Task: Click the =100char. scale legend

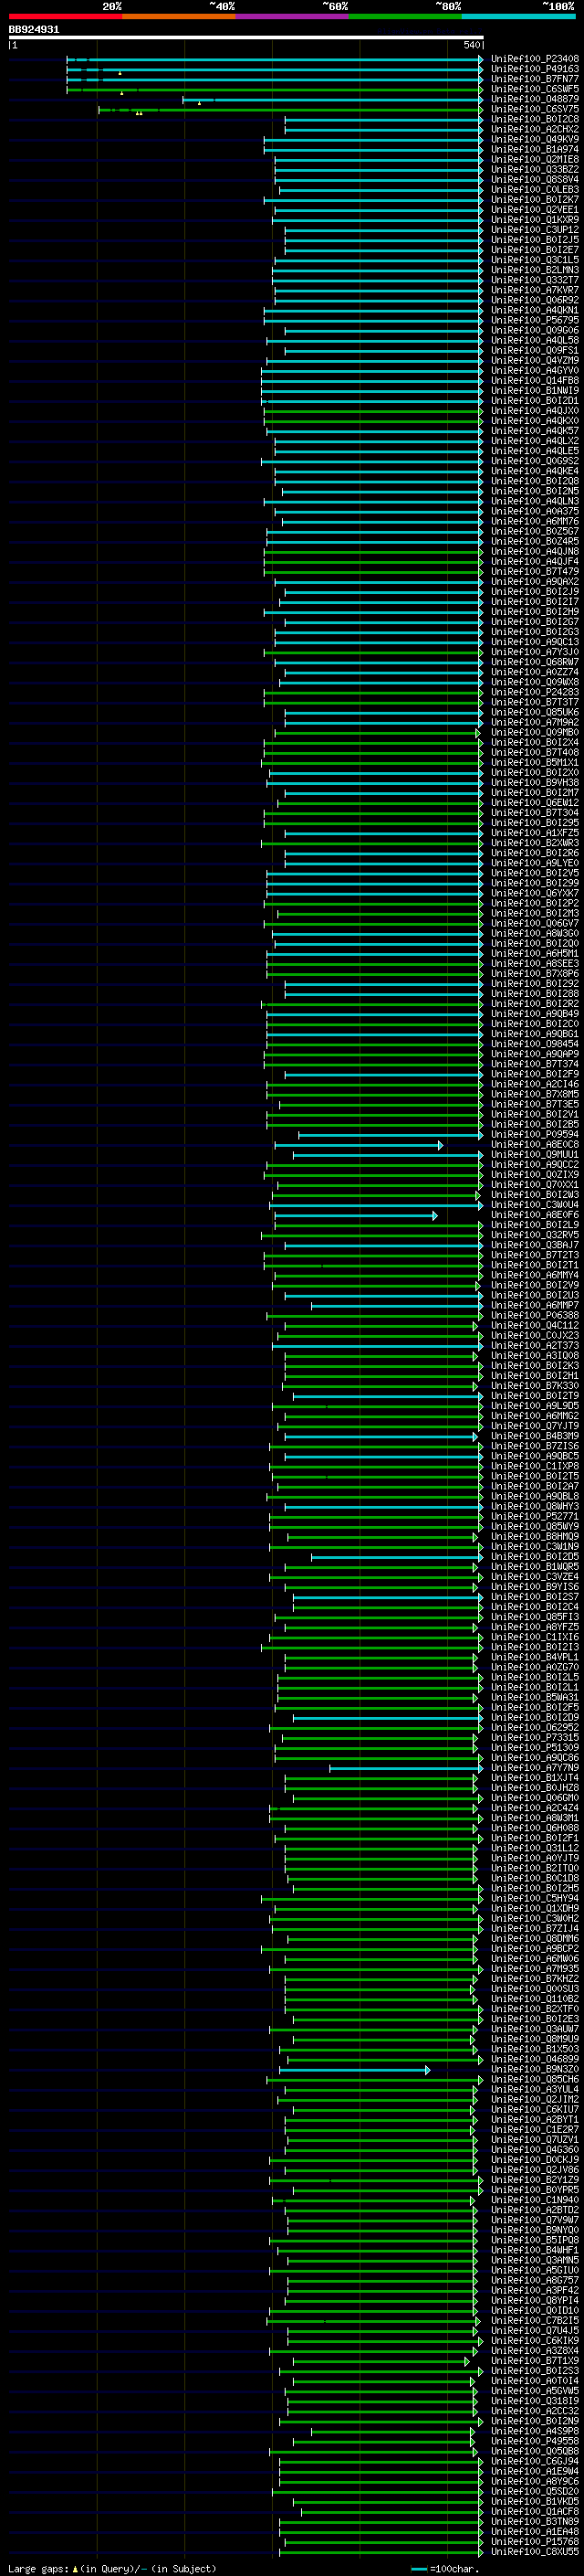Action: [x=446, y=2568]
